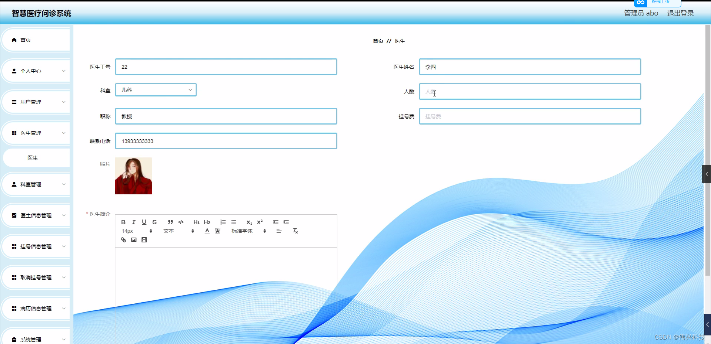This screenshot has height=344, width=711.
Task: Apply H1 heading in the editor toolbar
Action: pos(196,222)
